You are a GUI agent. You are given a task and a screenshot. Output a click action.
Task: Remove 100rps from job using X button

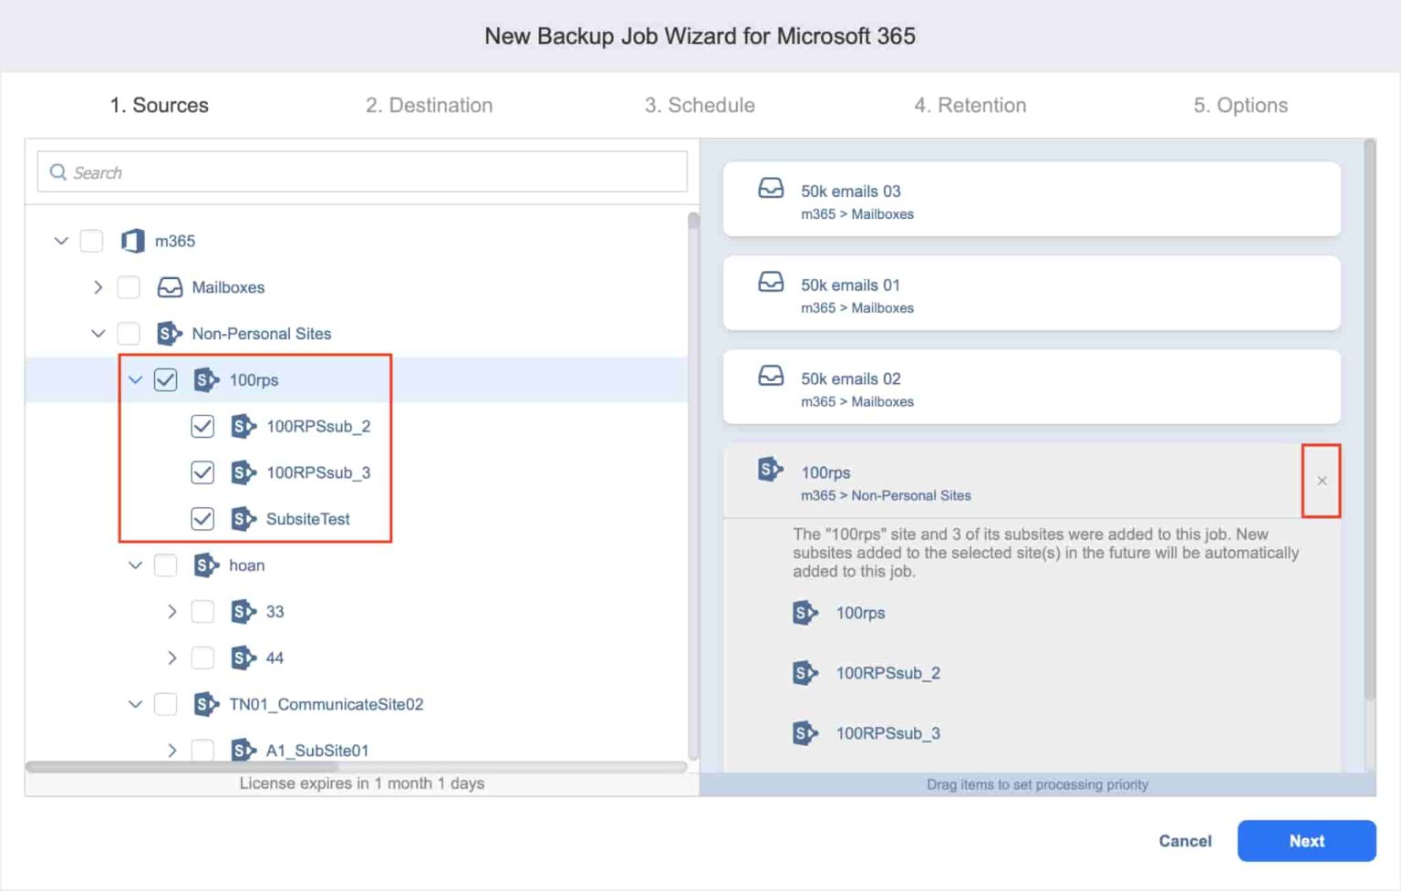tap(1322, 480)
